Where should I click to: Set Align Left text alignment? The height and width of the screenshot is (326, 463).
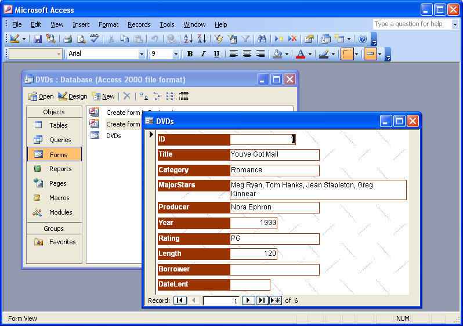[234, 54]
